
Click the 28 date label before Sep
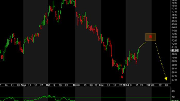pyautogui.click(x=18, y=85)
